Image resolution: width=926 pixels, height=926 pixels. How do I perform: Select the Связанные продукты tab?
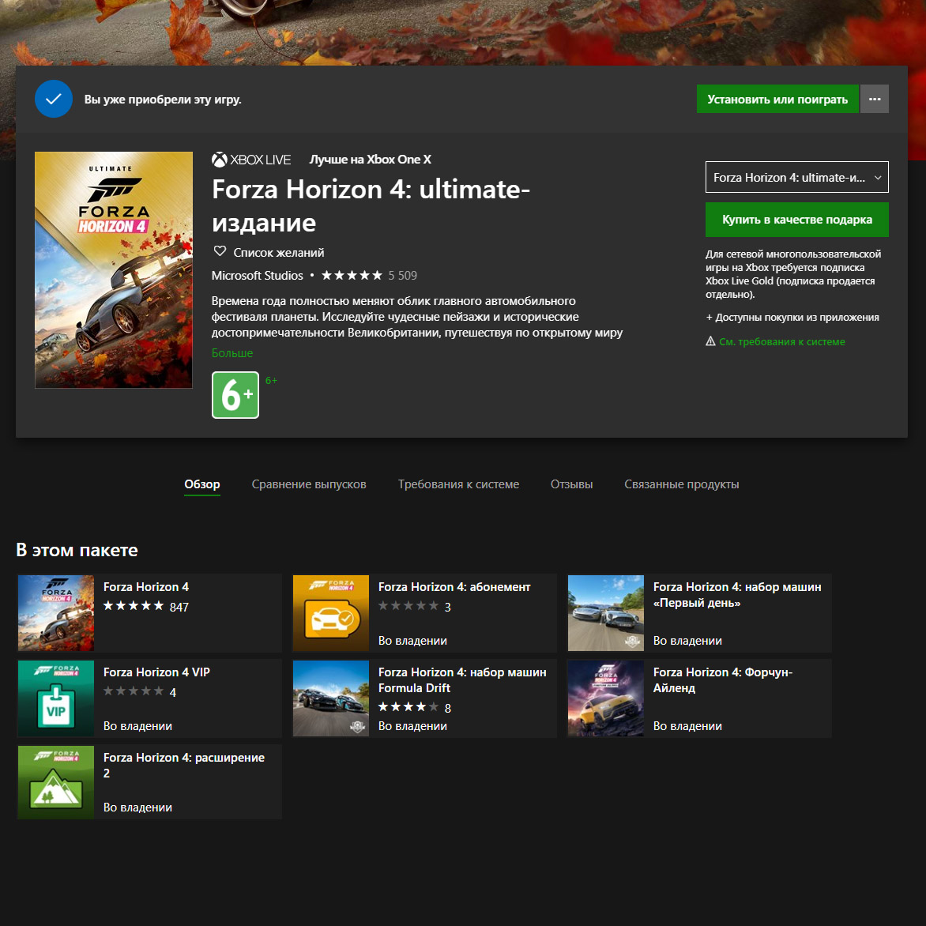click(x=681, y=484)
